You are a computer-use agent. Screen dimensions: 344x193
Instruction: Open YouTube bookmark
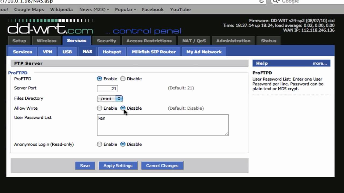[180, 9]
